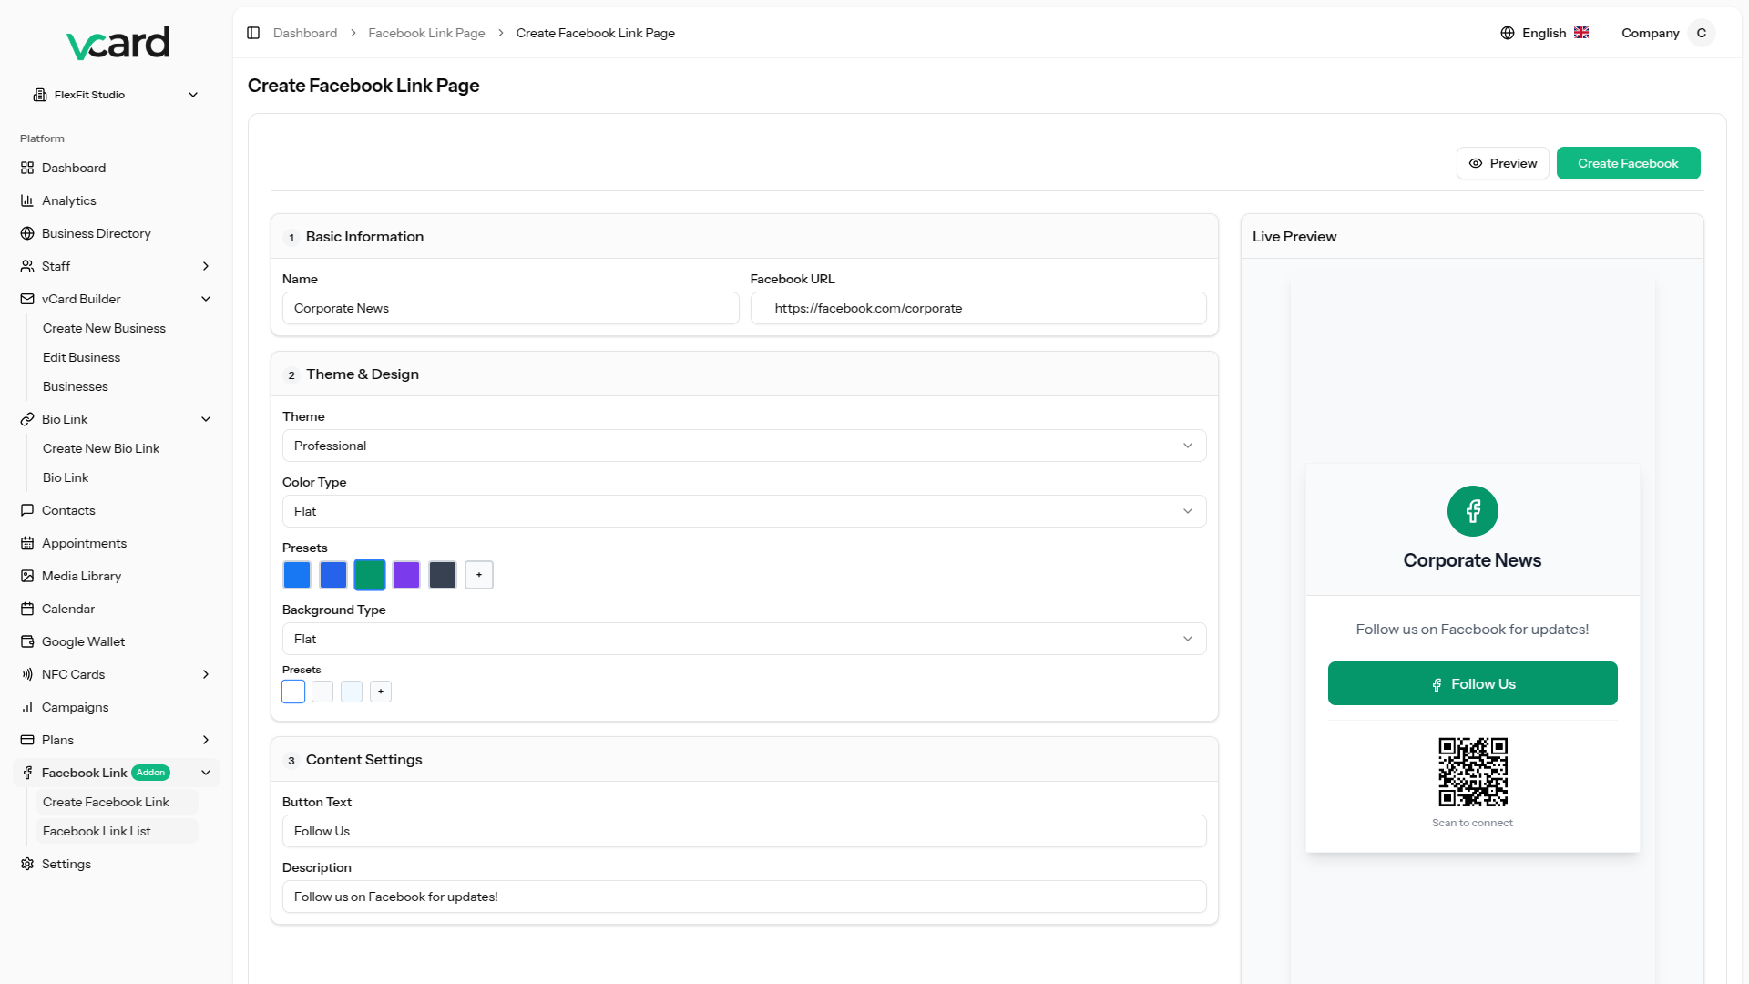Select the English language option

tap(1544, 33)
